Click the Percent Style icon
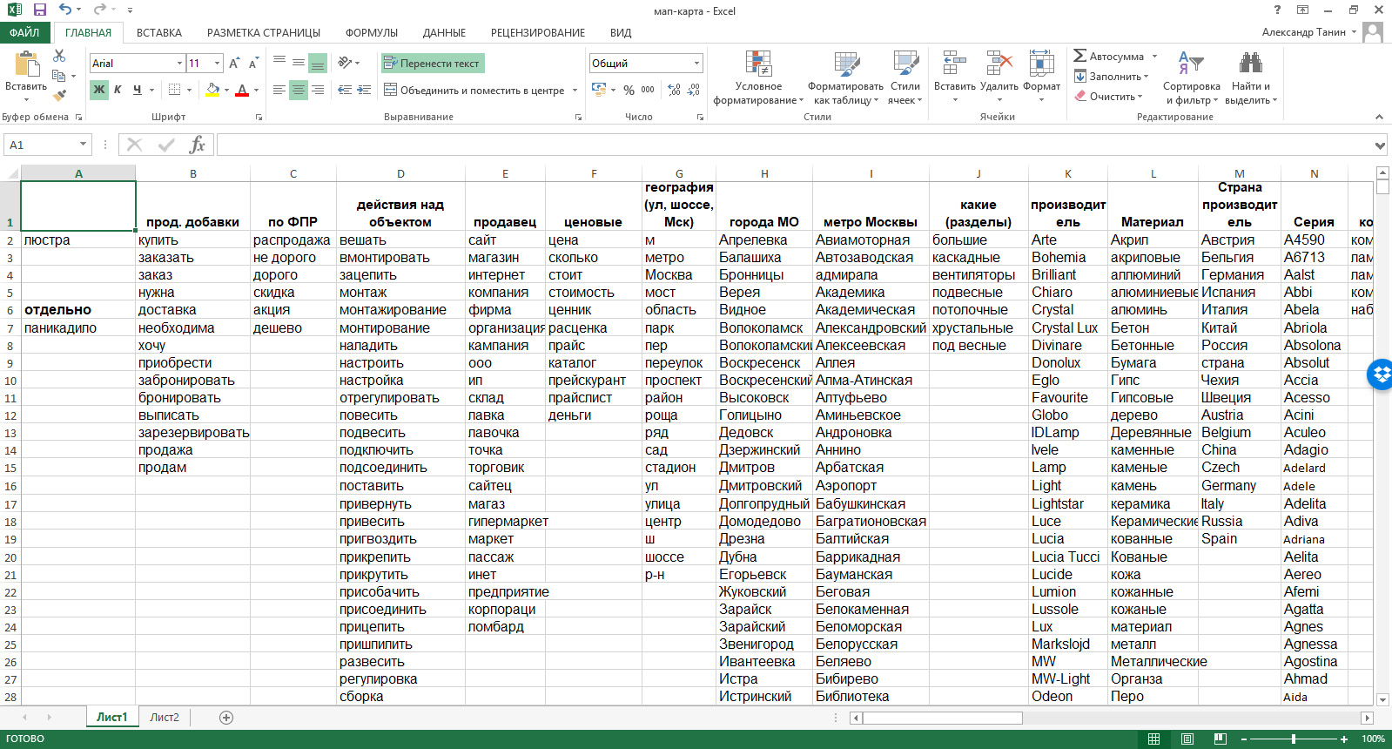Viewport: 1392px width, 749px height. 629,90
